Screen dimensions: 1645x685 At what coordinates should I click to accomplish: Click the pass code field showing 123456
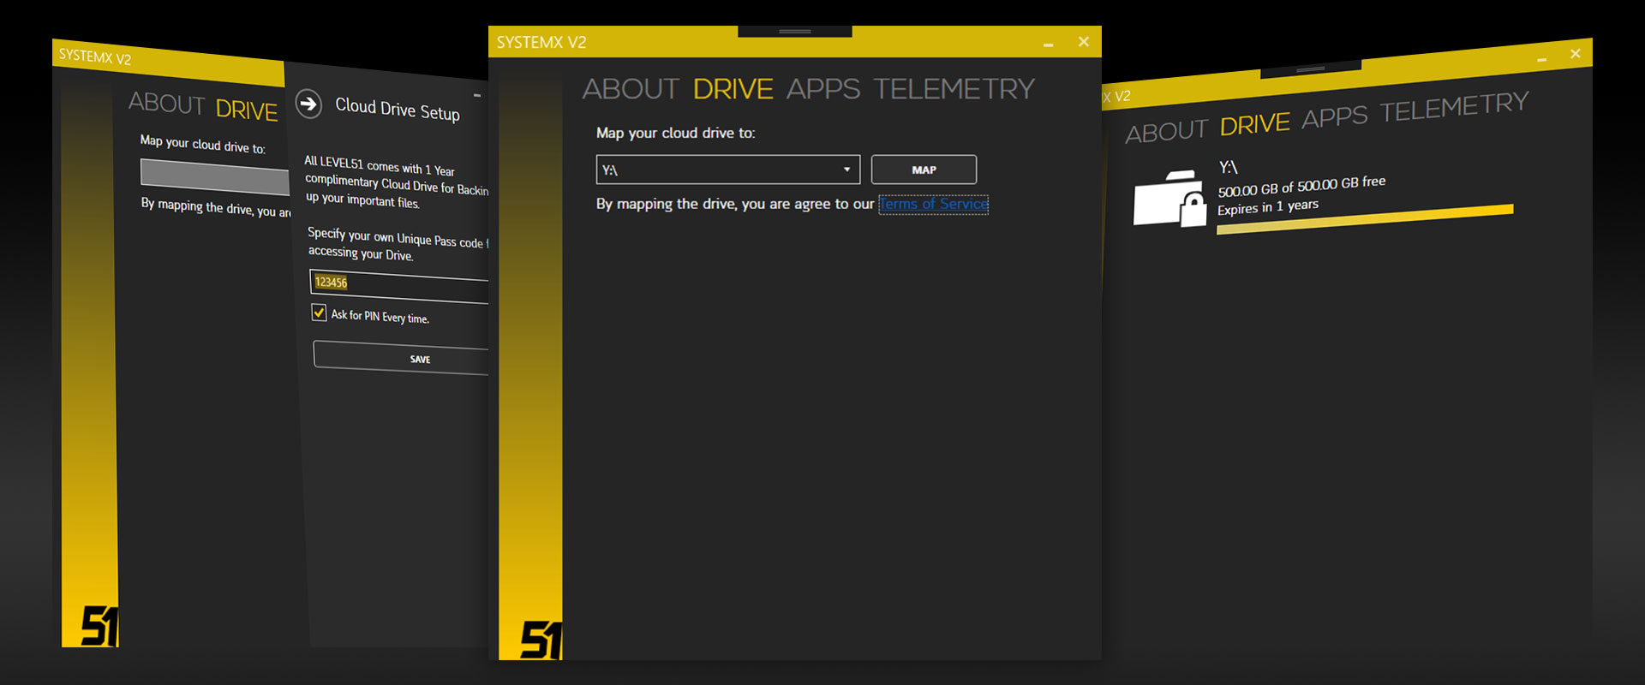[399, 287]
